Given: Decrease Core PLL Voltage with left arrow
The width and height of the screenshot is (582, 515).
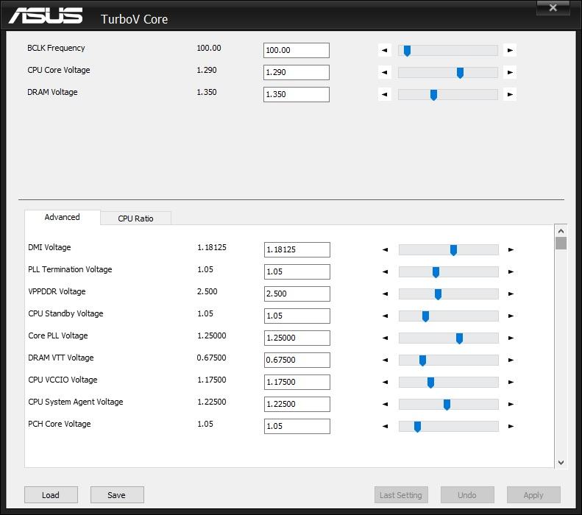Looking at the screenshot, I should [x=386, y=338].
